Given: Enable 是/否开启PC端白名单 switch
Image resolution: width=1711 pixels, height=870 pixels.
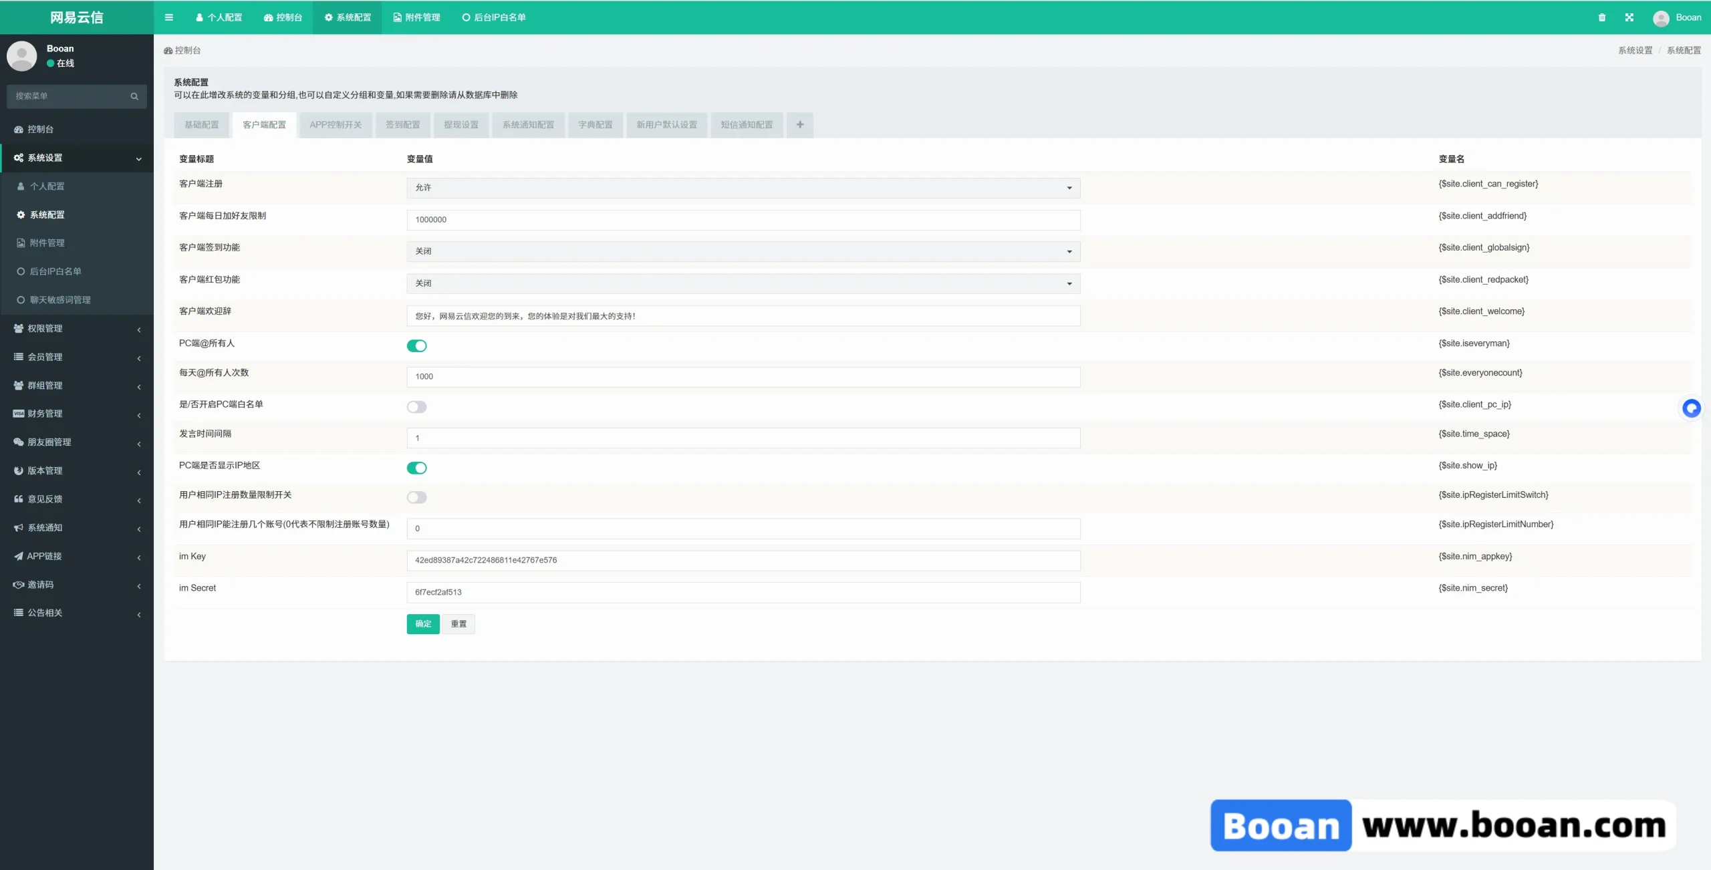Looking at the screenshot, I should coord(416,407).
